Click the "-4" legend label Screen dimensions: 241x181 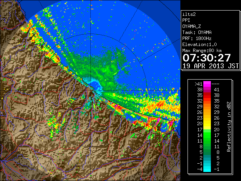[x=200, y=169]
